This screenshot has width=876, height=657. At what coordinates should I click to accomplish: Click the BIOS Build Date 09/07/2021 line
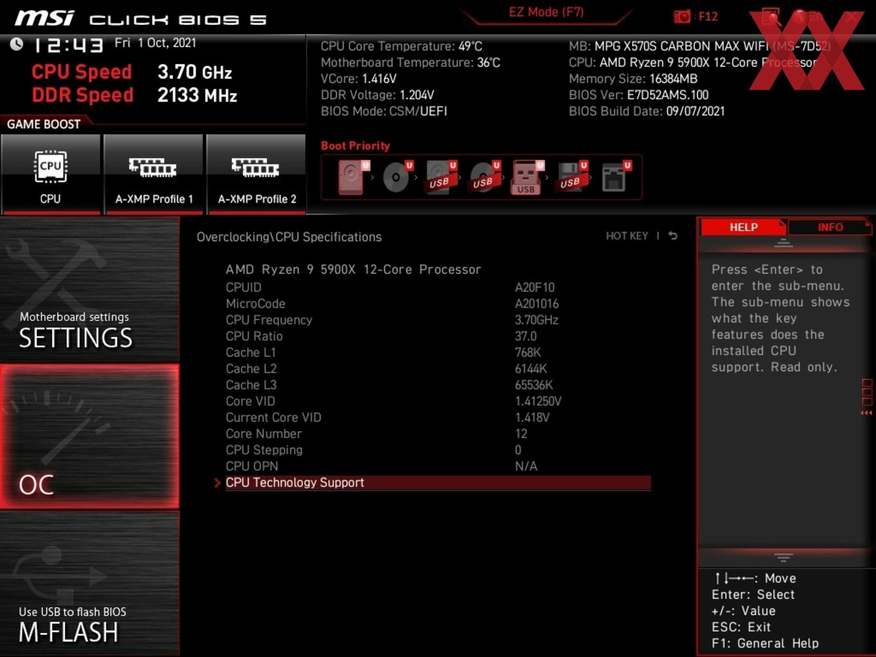click(x=647, y=111)
